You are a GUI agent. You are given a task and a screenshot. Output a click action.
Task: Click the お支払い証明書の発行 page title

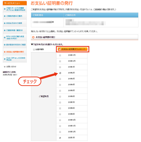click(x=52, y=3)
